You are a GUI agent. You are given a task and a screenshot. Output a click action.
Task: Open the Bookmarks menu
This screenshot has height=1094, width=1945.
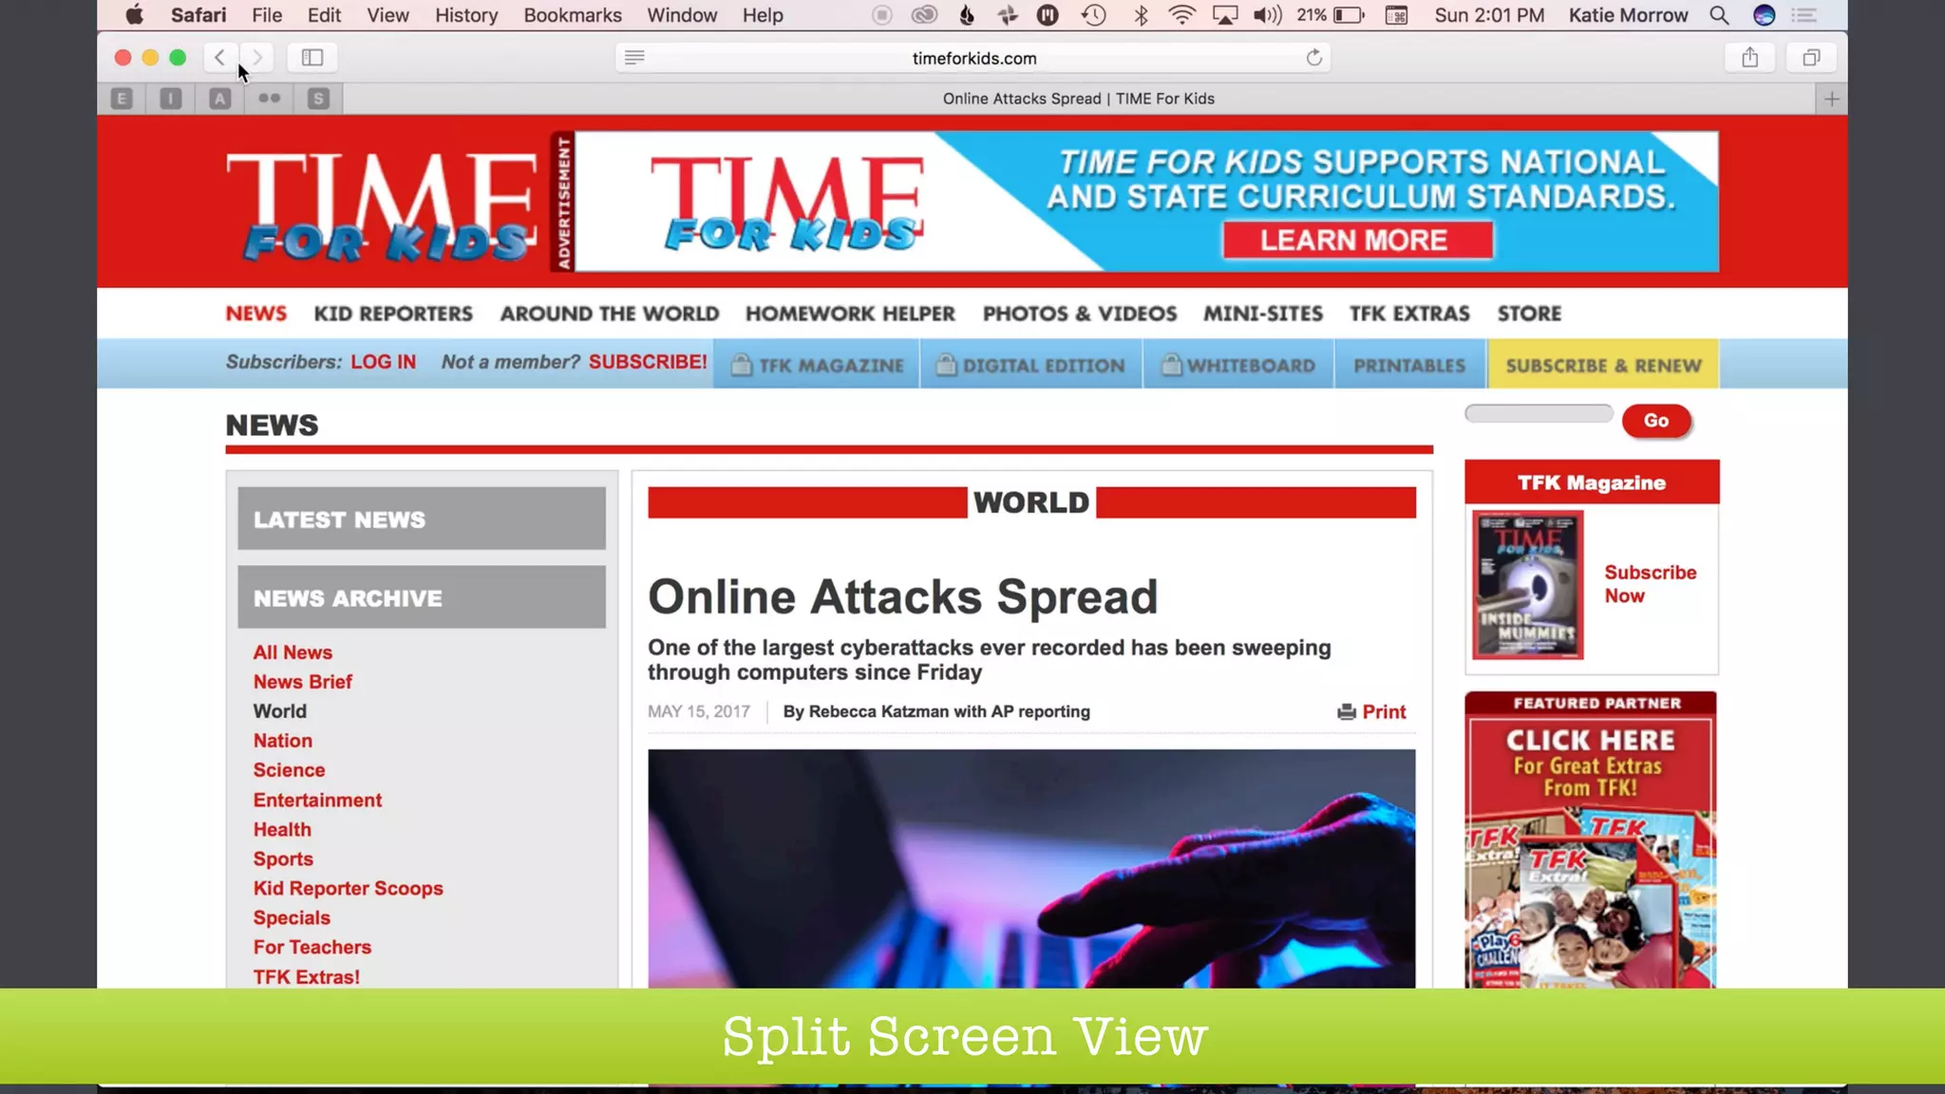click(x=573, y=15)
